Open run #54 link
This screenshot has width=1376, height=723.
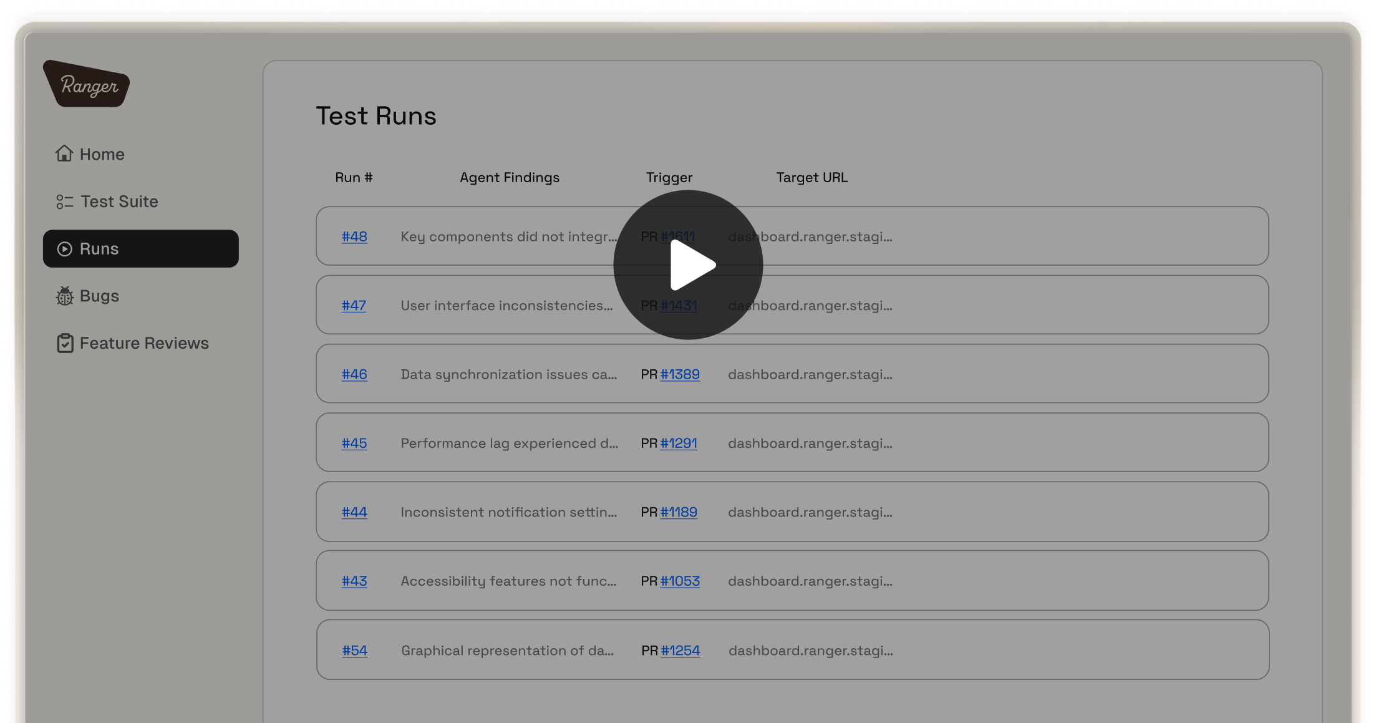point(355,650)
